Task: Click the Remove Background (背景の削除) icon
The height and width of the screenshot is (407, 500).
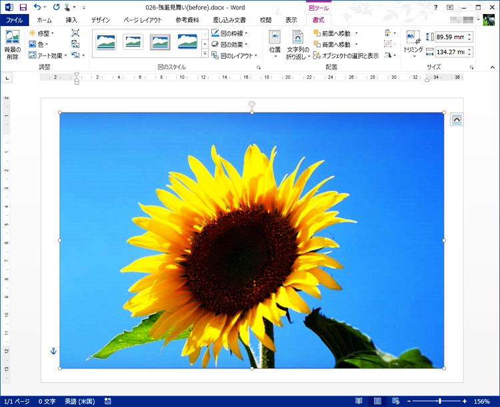Action: [13, 45]
